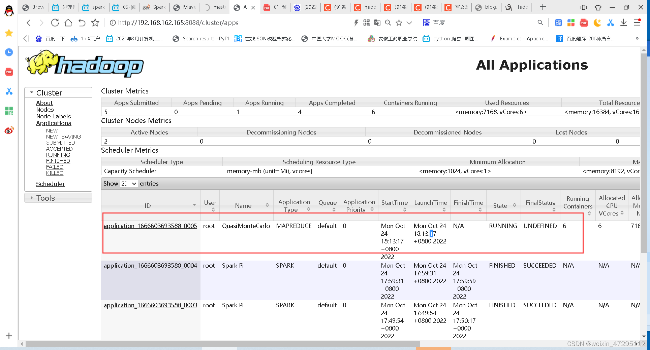Image resolution: width=650 pixels, height=350 pixels.
Task: Open QQ from the top-left corner icon
Action: click(x=9, y=10)
